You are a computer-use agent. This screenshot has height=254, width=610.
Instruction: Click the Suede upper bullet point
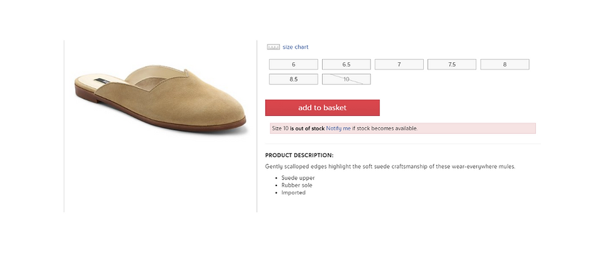(x=298, y=178)
